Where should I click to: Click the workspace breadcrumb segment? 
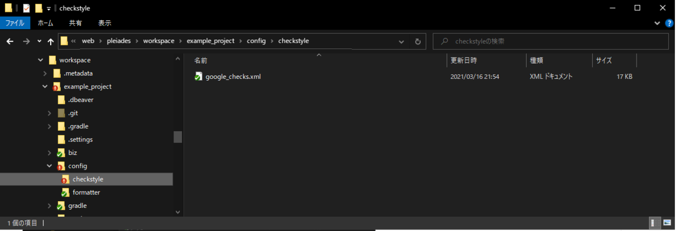(x=158, y=41)
